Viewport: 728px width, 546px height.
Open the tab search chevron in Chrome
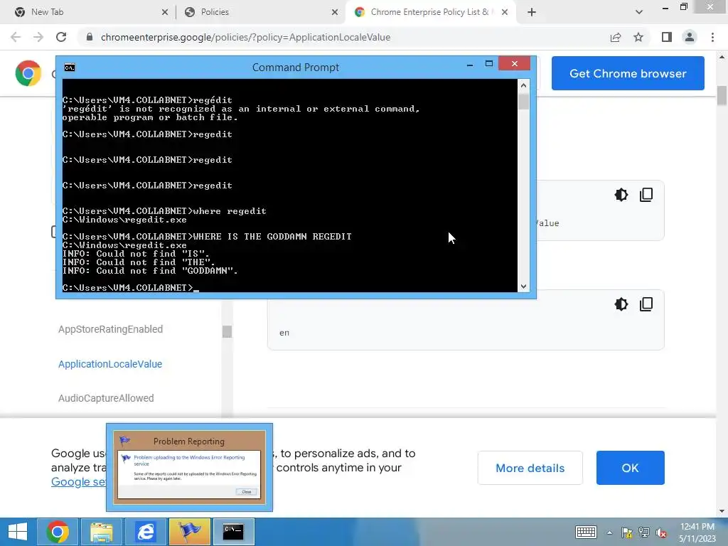click(x=639, y=12)
